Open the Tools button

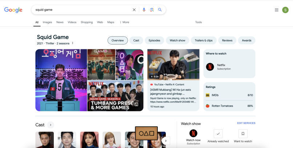tap(198, 22)
